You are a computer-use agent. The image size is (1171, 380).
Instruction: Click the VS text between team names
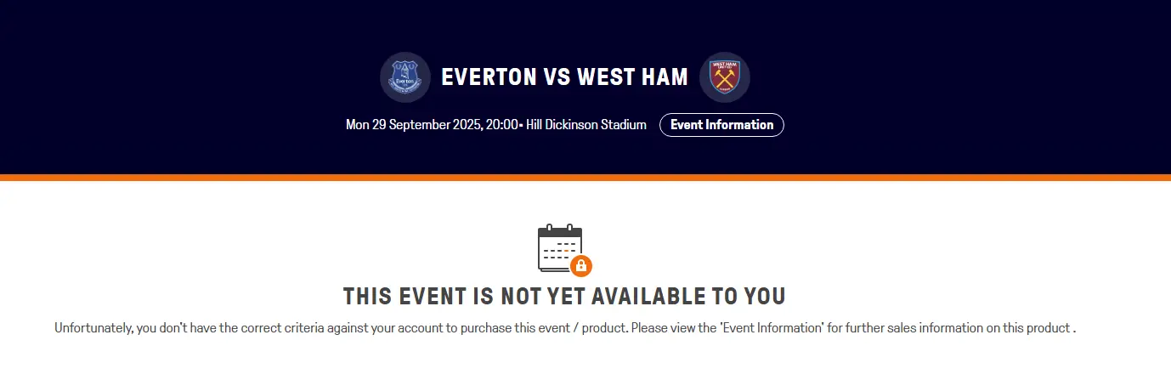click(557, 77)
